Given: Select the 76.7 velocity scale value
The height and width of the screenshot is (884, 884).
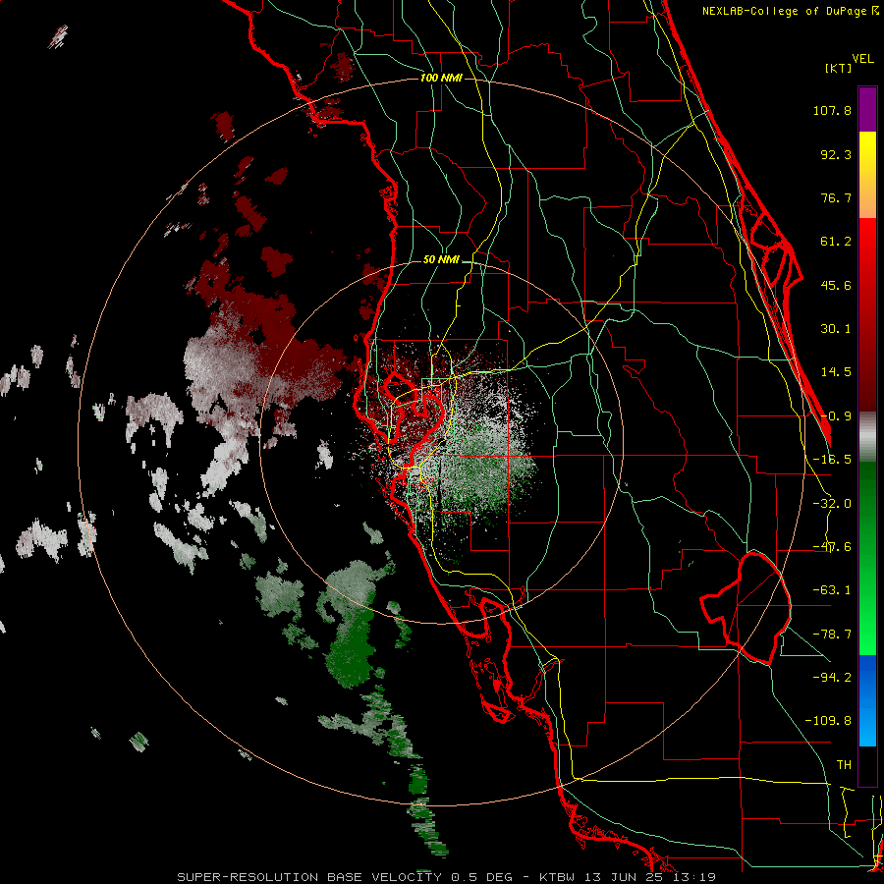Looking at the screenshot, I should tap(836, 197).
